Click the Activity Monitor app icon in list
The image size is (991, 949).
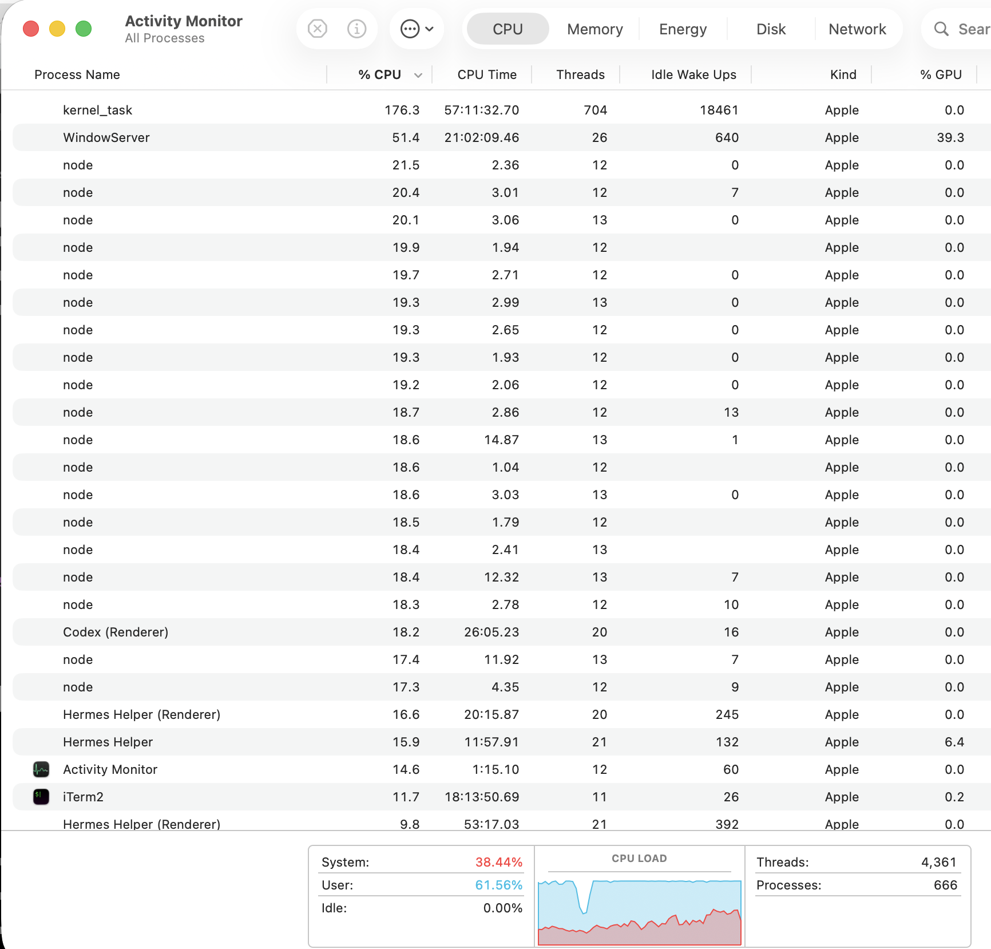click(x=41, y=769)
